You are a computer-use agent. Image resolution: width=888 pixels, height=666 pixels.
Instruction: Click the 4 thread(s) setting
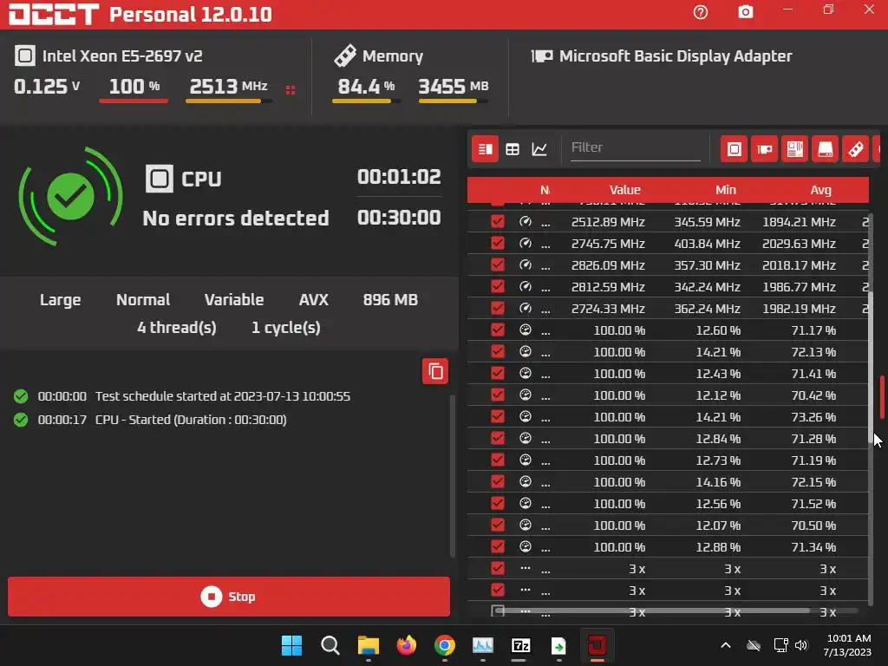pyautogui.click(x=177, y=327)
